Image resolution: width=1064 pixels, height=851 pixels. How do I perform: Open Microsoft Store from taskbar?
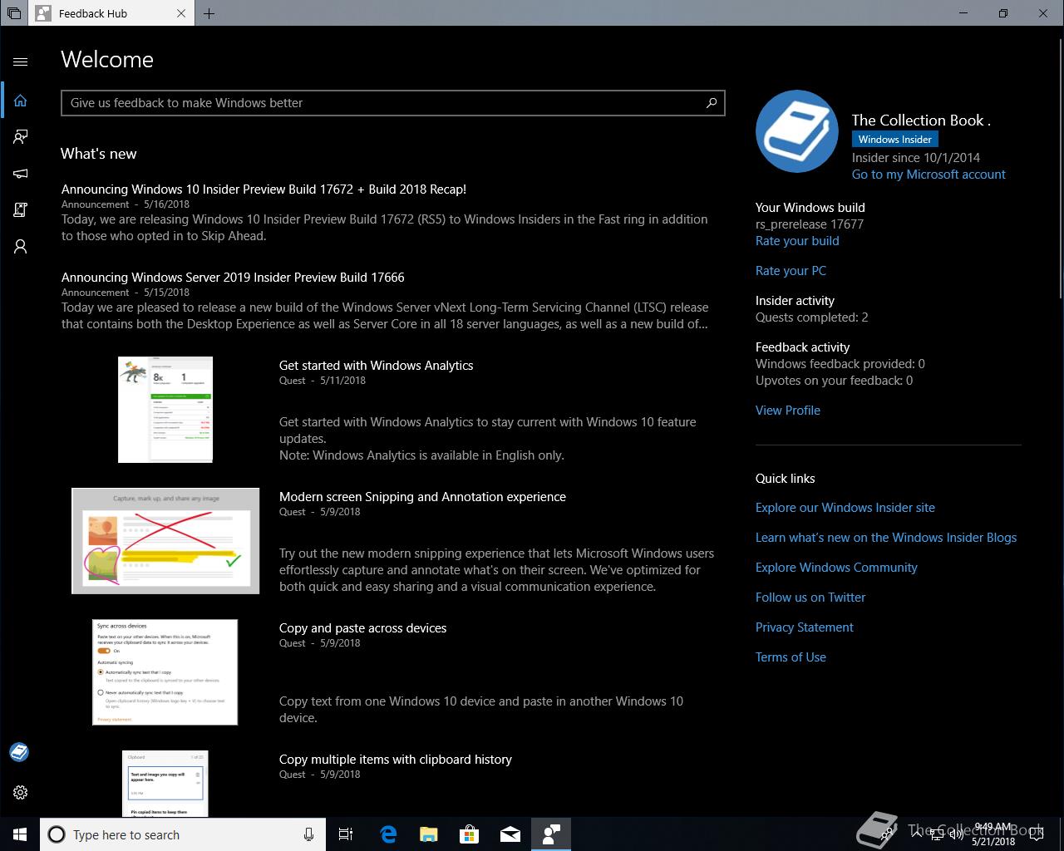coord(470,834)
